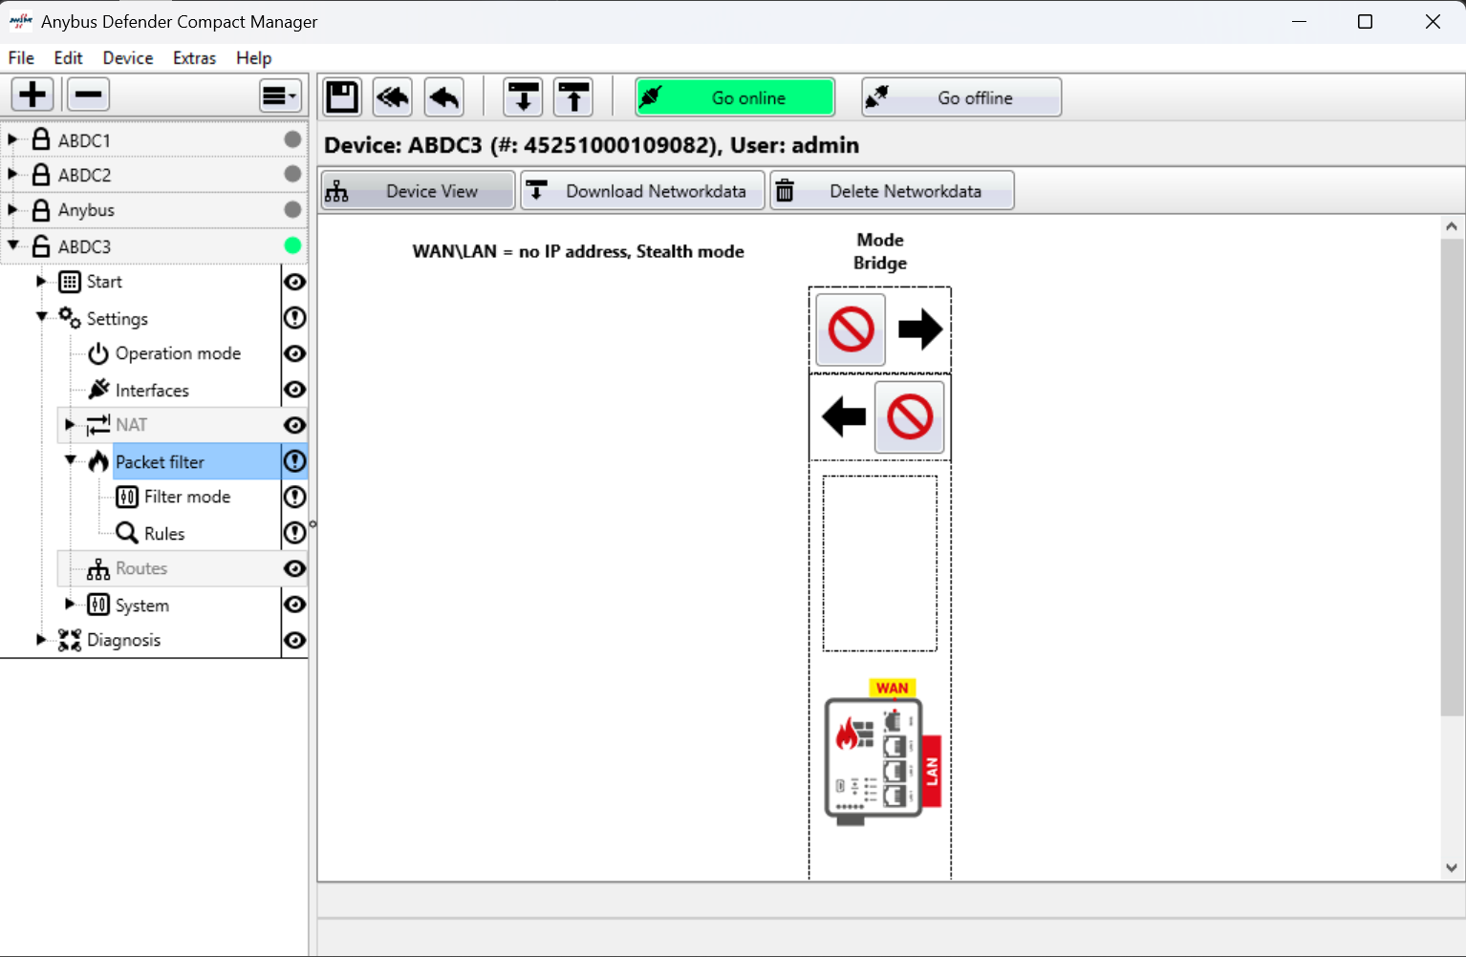Click the System sliders icon
The height and width of the screenshot is (957, 1466).
point(98,605)
